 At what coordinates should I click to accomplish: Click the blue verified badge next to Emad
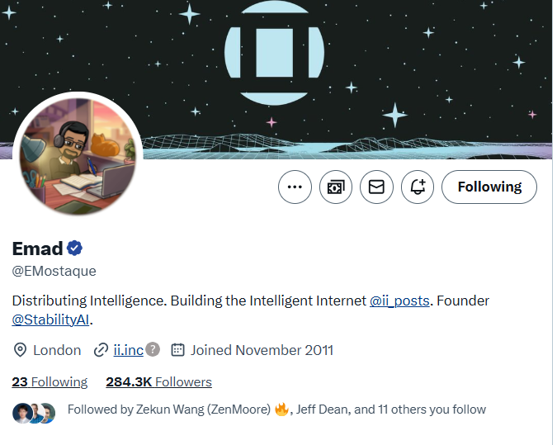coord(74,249)
